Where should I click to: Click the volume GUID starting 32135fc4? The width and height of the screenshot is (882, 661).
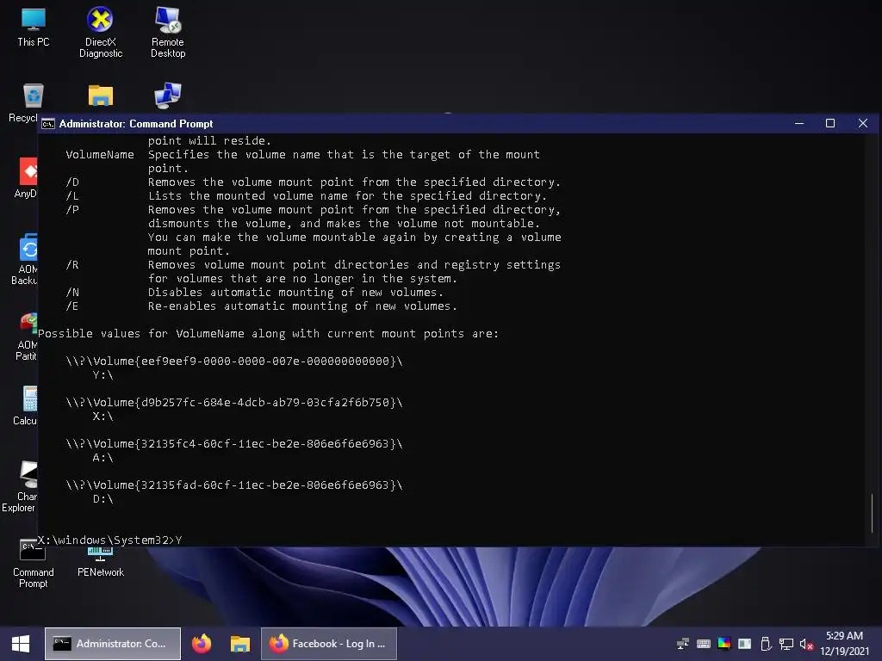234,443
